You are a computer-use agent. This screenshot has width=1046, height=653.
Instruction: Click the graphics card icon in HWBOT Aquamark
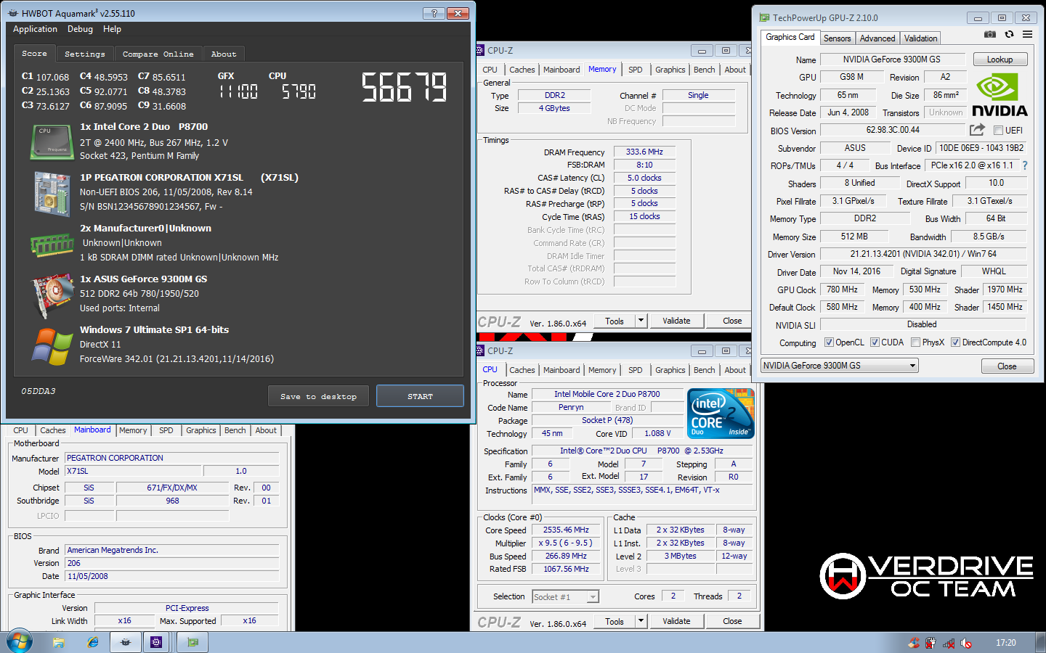click(x=52, y=296)
